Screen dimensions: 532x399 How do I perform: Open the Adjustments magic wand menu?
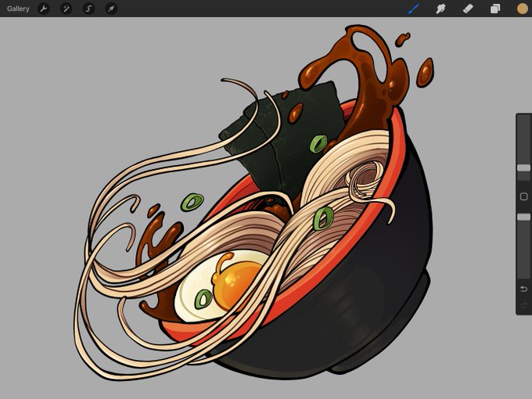66,9
